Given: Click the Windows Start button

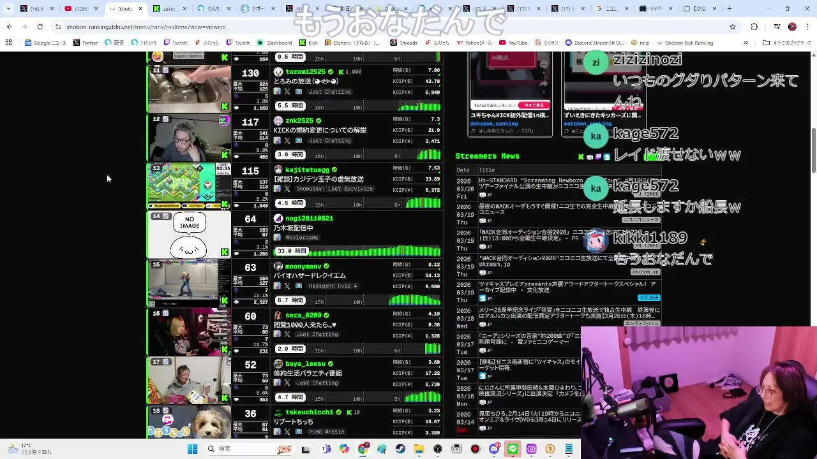Looking at the screenshot, I should [x=192, y=449].
